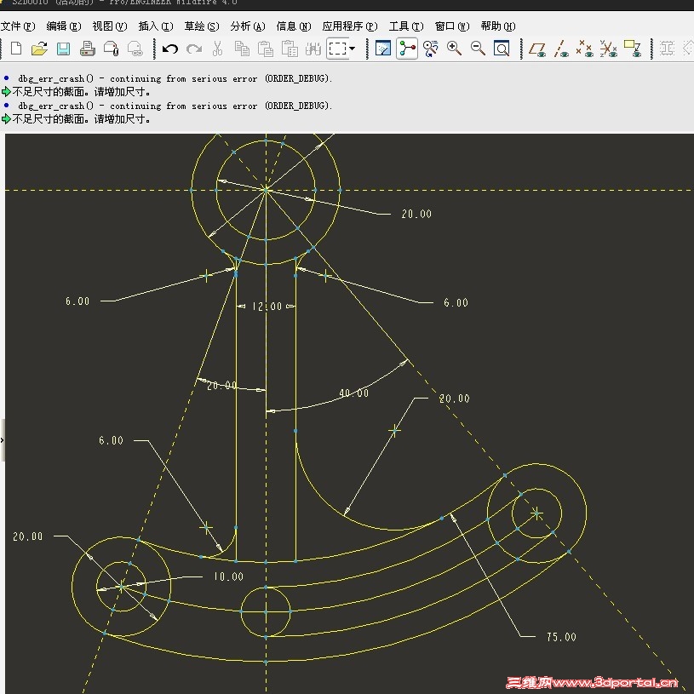Viewport: 694px width, 694px height.
Task: Toggle the spin center display
Action: pyautogui.click(x=407, y=49)
